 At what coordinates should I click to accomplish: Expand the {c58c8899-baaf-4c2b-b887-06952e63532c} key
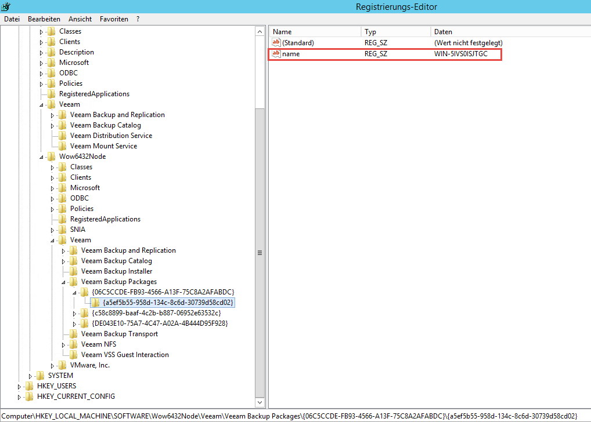74,314
